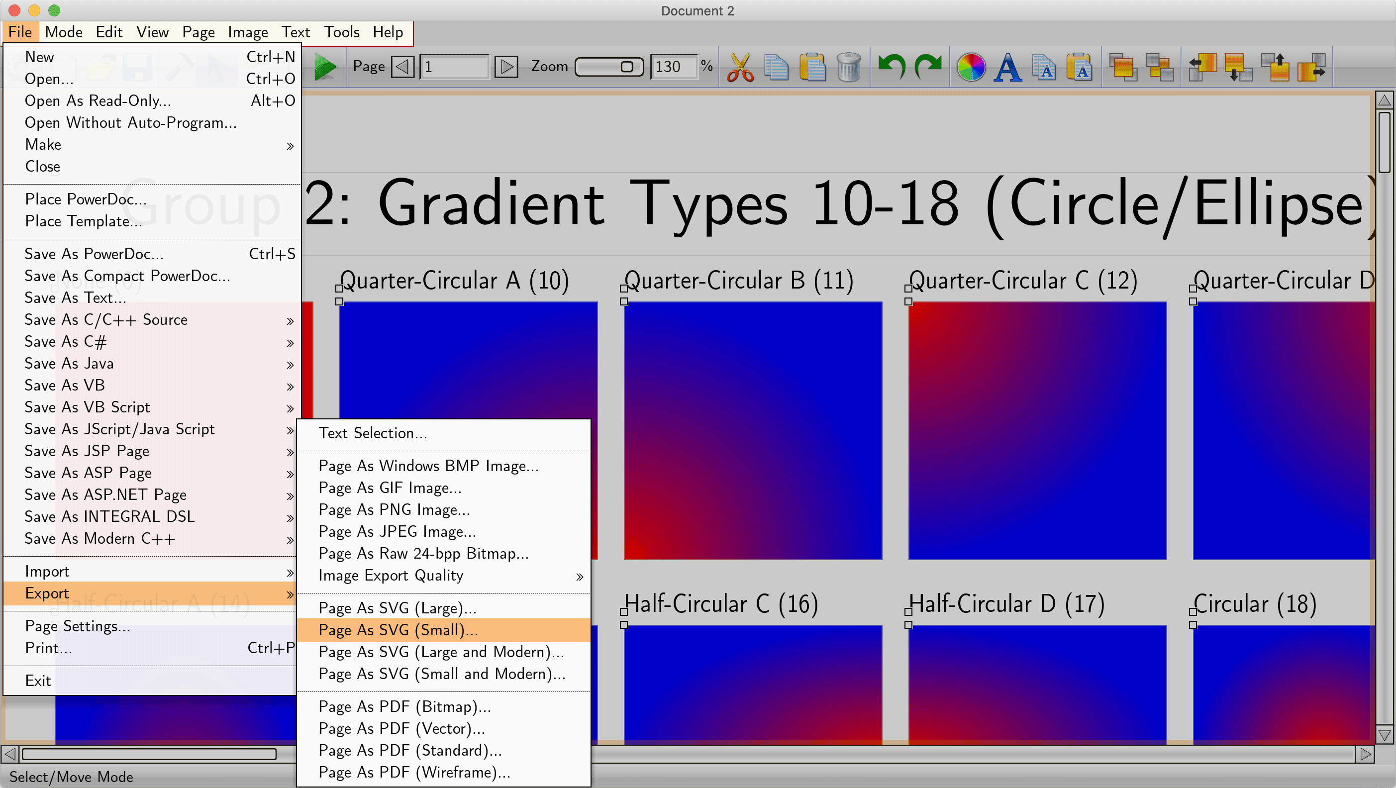Open the Edit menu
Viewport: 1396px width, 788px height.
[x=109, y=32]
